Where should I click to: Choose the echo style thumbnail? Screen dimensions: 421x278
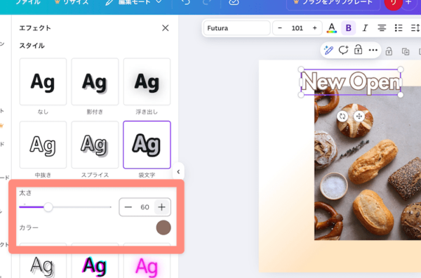(43, 261)
